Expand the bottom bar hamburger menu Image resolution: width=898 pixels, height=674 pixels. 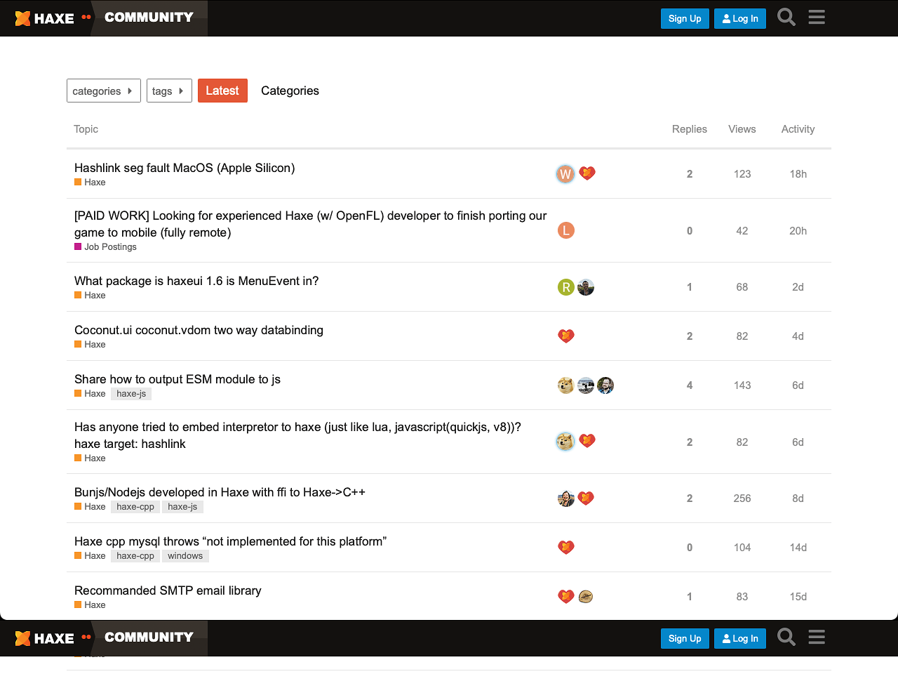[816, 637]
